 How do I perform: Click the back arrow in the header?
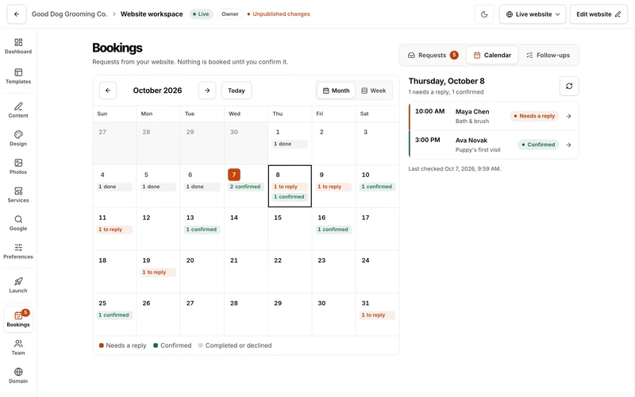17,14
